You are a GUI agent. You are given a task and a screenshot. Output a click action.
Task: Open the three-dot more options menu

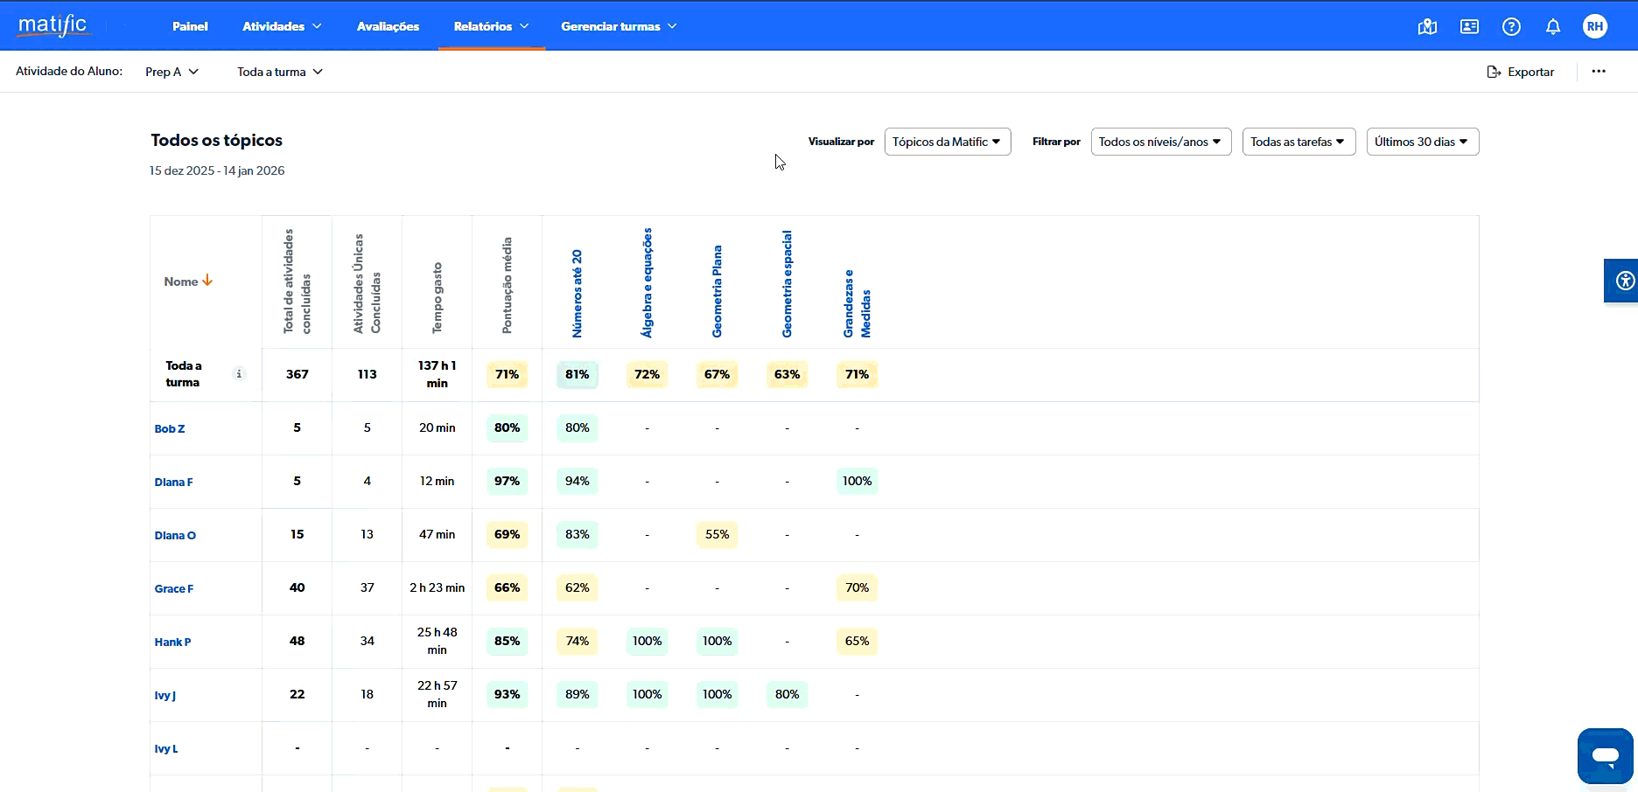pos(1599,72)
